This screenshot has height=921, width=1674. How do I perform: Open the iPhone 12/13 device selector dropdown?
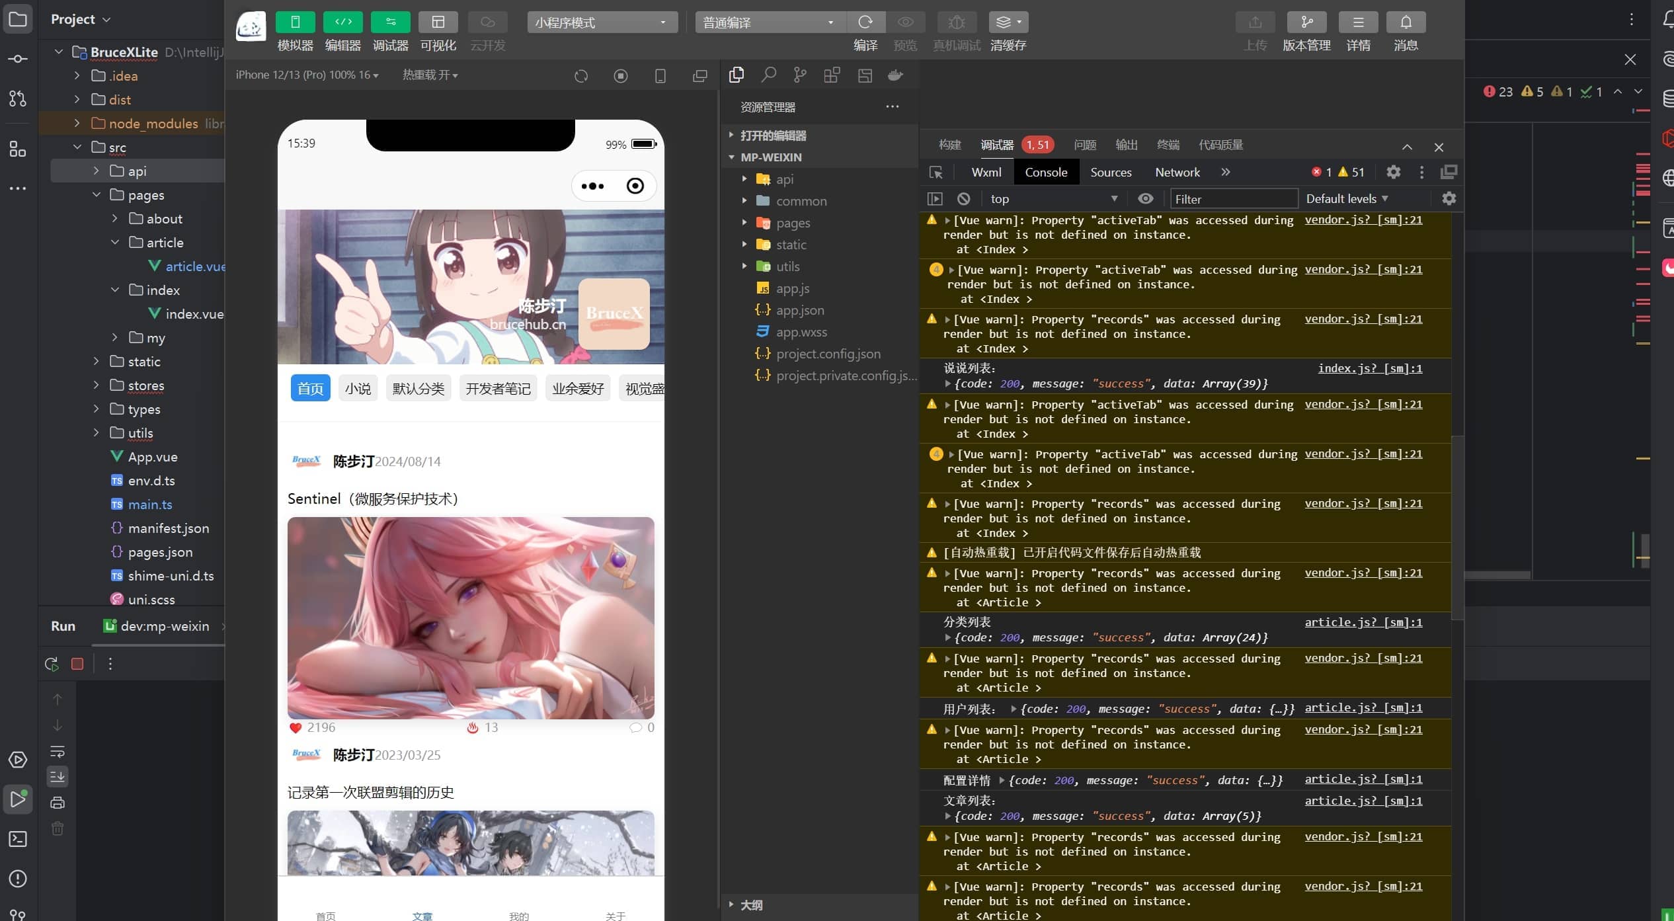coord(307,75)
